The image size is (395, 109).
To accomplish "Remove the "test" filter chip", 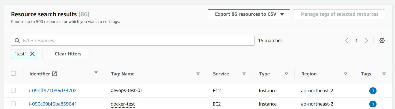I will pos(32,54).
